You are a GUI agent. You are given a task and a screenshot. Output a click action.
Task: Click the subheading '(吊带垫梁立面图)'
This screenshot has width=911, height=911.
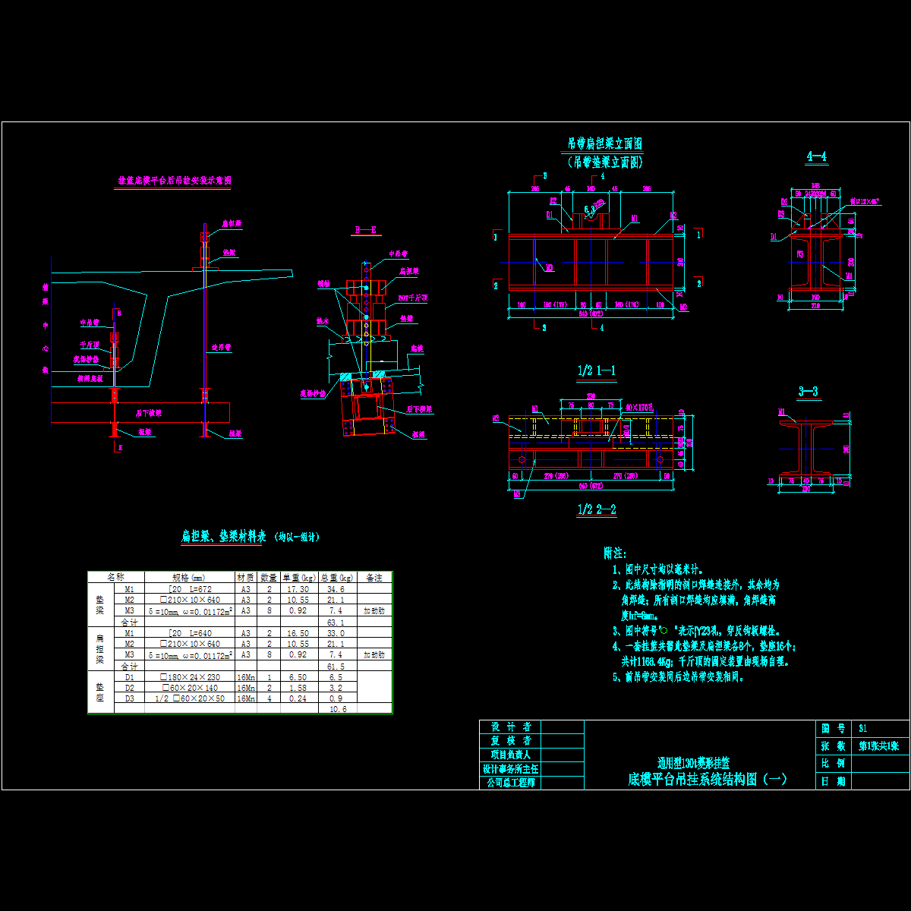(x=606, y=162)
